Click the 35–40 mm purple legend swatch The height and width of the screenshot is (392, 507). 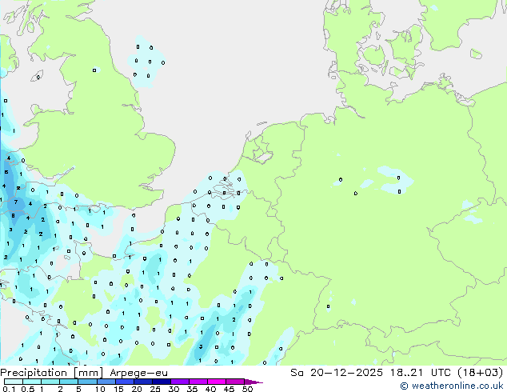[x=198, y=382]
